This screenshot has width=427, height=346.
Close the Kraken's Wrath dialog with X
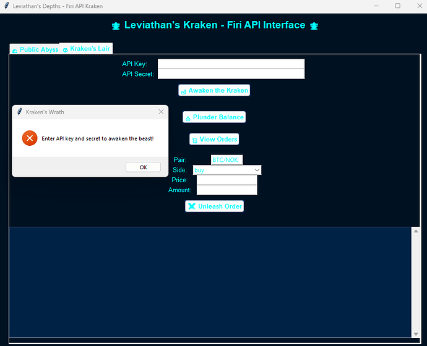point(161,112)
